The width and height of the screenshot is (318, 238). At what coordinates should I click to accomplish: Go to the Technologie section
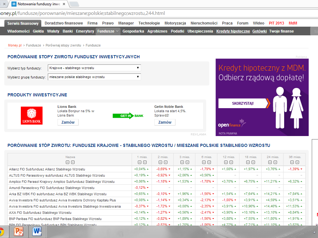tap(149, 23)
